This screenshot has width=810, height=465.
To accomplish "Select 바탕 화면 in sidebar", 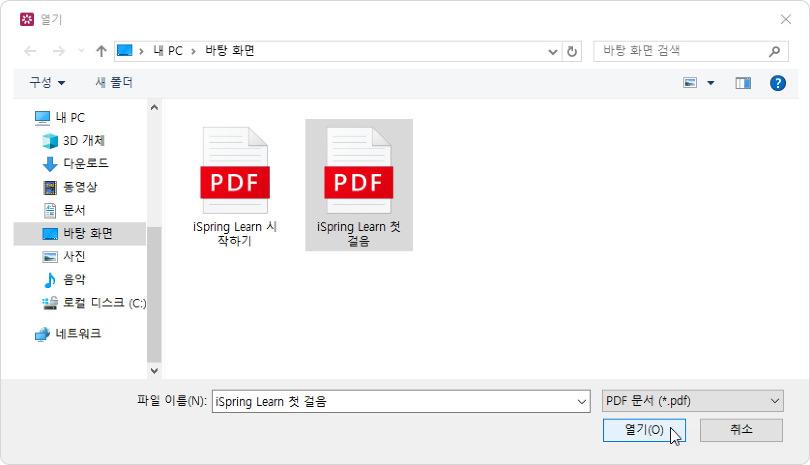I will [80, 234].
